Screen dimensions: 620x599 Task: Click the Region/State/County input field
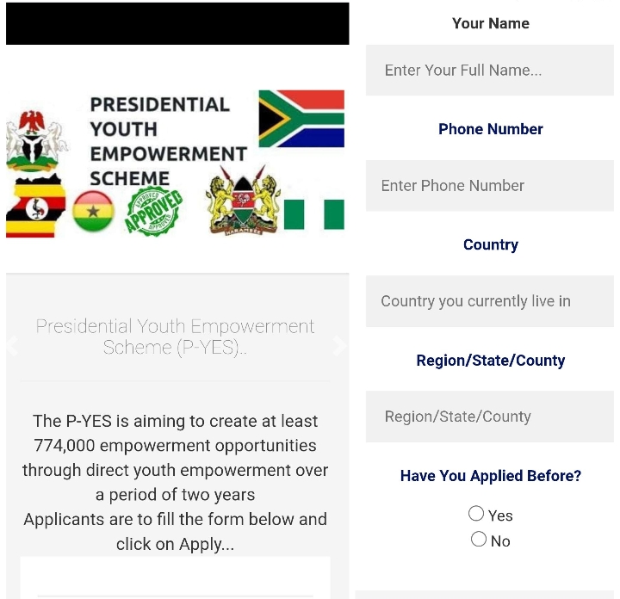tap(489, 417)
